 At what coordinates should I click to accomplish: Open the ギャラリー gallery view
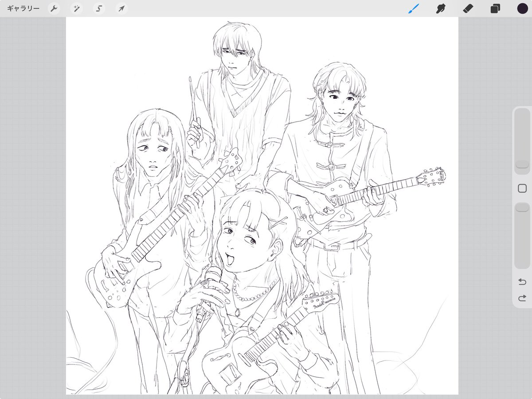(23, 8)
